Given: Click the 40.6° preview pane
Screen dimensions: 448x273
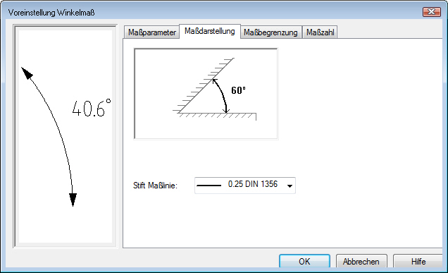Looking at the screenshot, I should (66, 136).
